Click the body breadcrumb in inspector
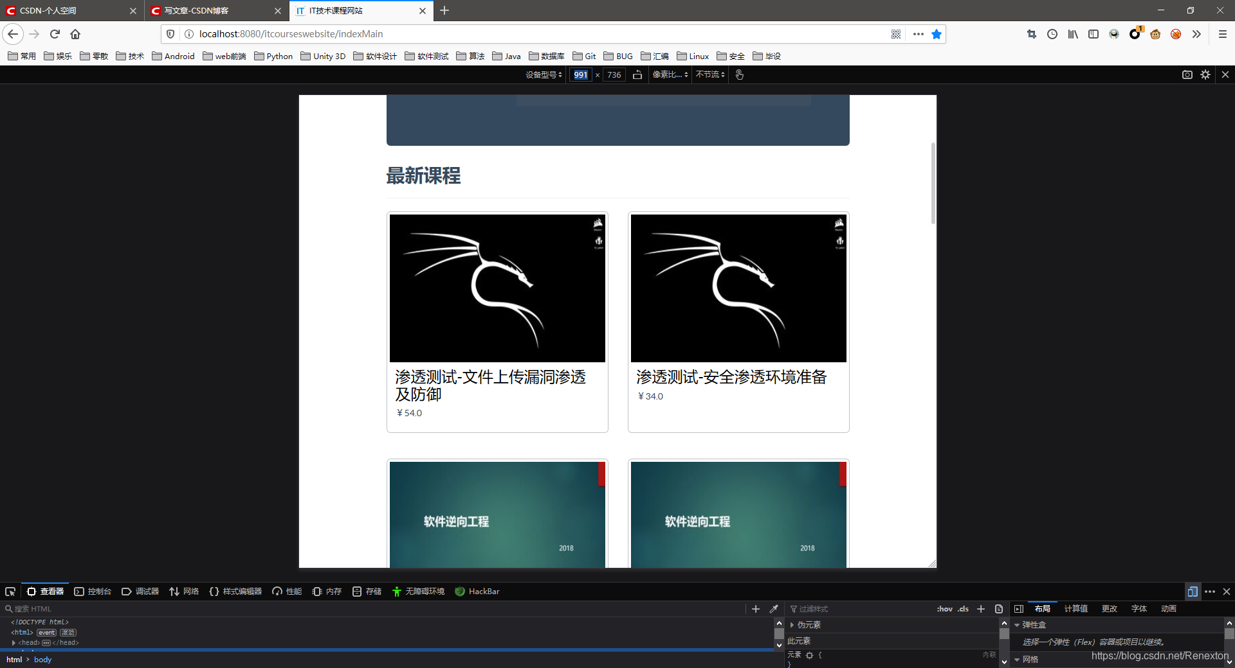1235x668 pixels. [x=42, y=660]
